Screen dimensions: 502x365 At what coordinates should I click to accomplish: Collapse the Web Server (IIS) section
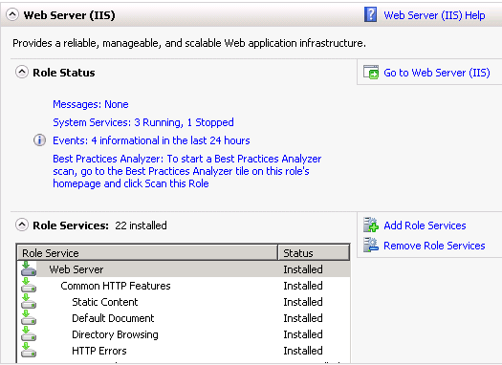pyautogui.click(x=12, y=14)
